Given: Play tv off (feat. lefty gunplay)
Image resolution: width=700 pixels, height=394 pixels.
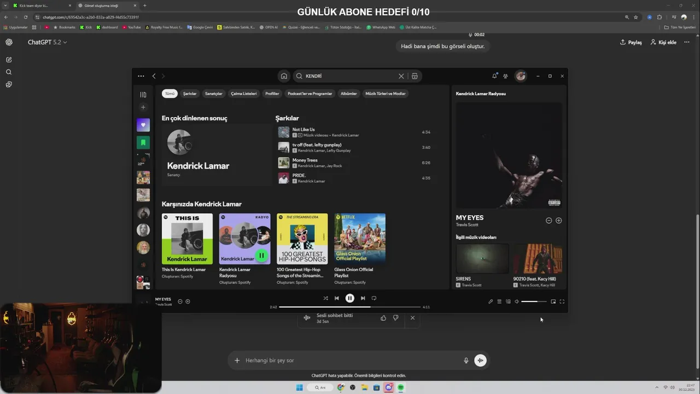Looking at the screenshot, I should coord(354,147).
